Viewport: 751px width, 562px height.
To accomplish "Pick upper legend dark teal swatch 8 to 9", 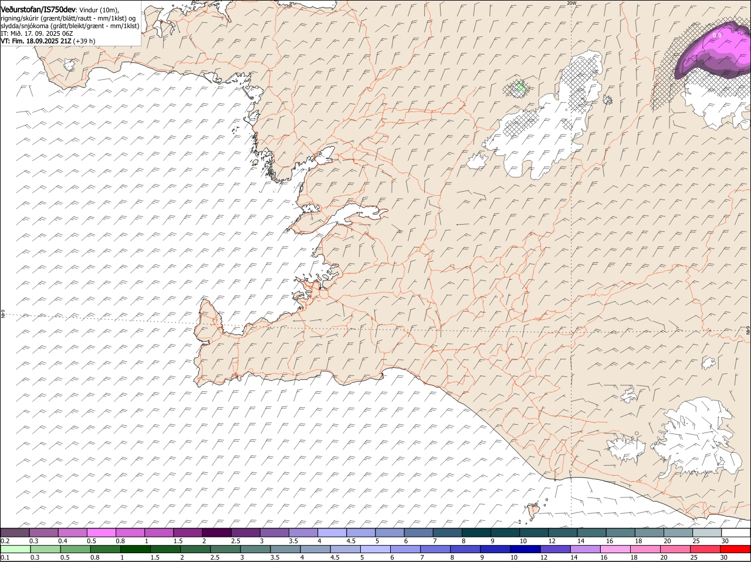I will coord(477,532).
